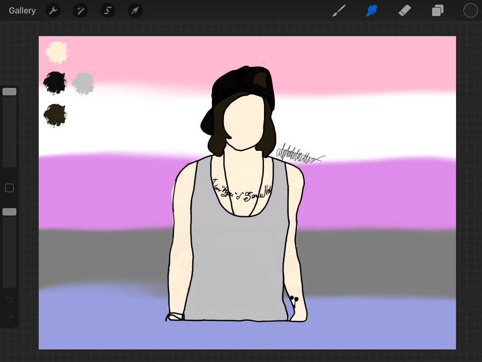Tap the redo arrow

[9, 318]
